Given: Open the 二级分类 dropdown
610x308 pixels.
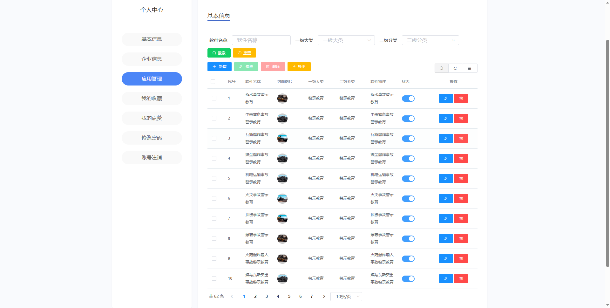Looking at the screenshot, I should click(x=430, y=40).
